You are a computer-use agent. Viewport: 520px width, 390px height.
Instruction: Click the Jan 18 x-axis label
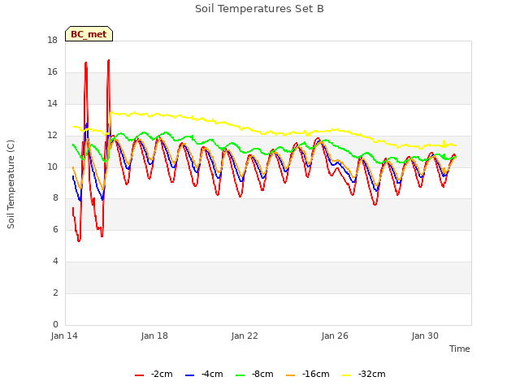tap(154, 336)
